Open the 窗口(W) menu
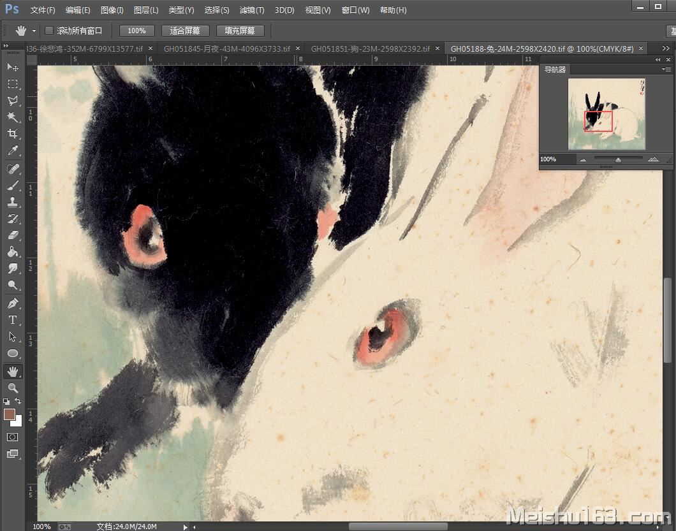 [x=355, y=10]
